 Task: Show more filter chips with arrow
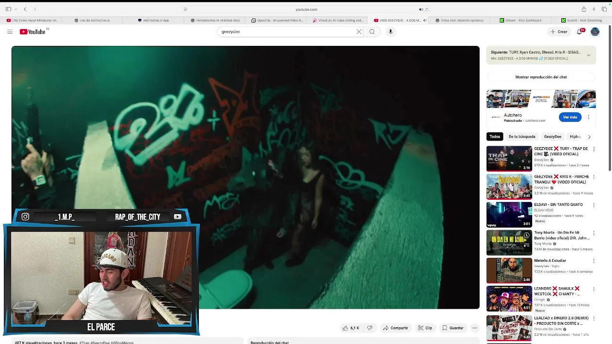[589, 137]
